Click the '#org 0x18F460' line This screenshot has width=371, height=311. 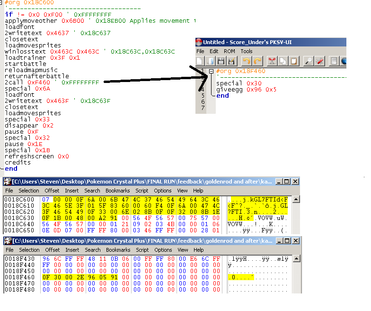pyautogui.click(x=240, y=71)
